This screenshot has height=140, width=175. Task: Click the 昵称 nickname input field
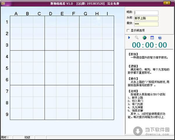146,13
